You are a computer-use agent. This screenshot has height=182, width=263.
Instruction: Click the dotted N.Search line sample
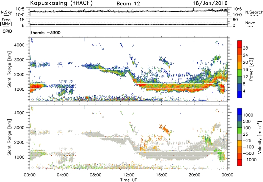pos(254,15)
